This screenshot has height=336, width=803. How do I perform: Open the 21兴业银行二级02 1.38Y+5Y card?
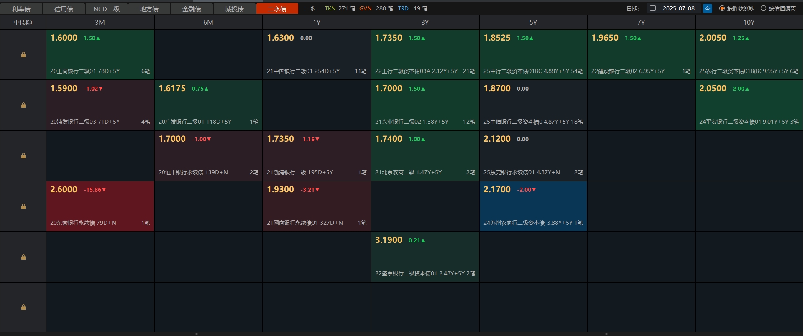coord(425,105)
